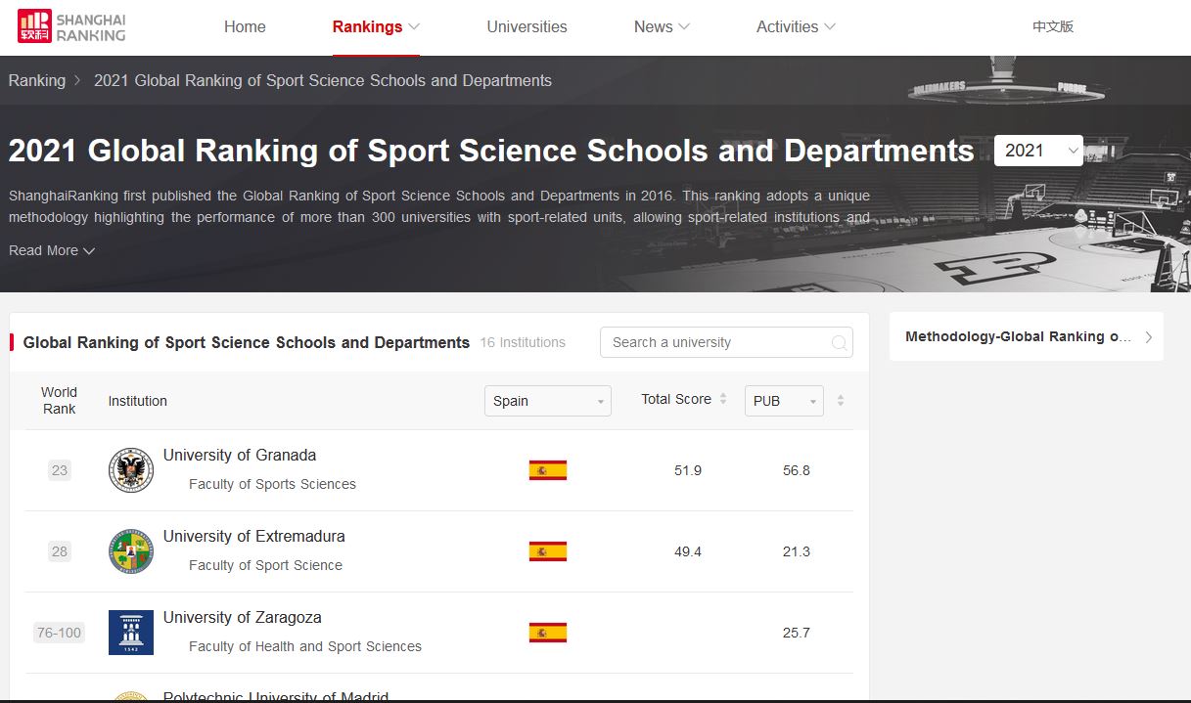Switch to Chinese version 中文版

[x=1053, y=27]
